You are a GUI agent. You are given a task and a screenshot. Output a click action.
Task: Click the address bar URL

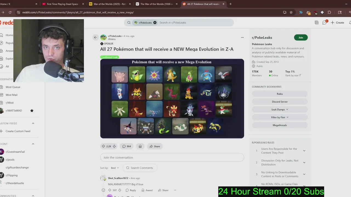pos(78,12)
